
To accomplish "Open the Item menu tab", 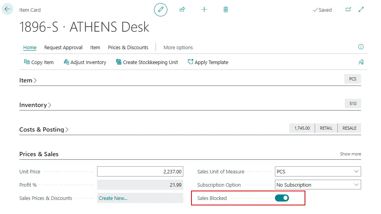I will click(95, 48).
